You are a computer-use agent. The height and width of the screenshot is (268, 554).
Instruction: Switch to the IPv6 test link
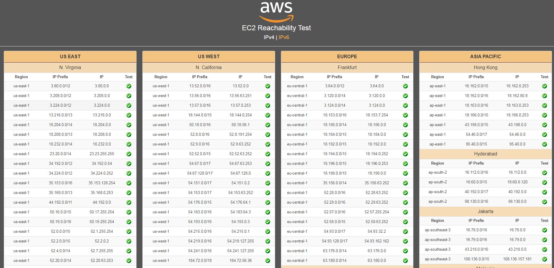tap(284, 37)
